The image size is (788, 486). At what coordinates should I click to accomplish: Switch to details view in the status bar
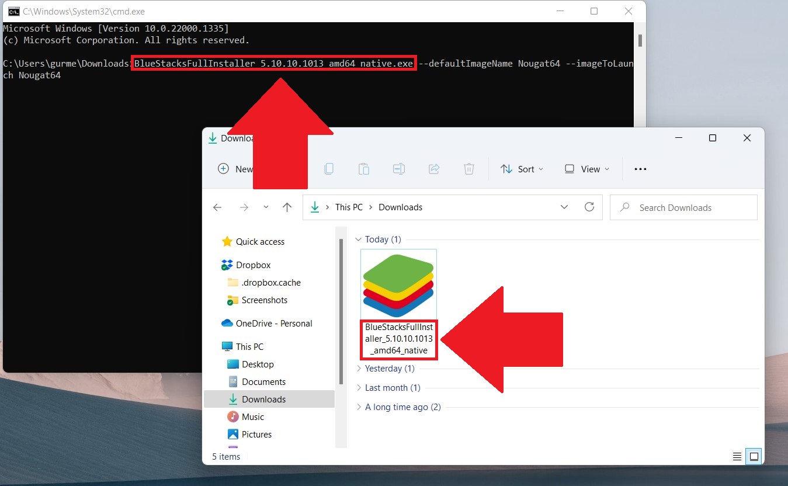[737, 456]
